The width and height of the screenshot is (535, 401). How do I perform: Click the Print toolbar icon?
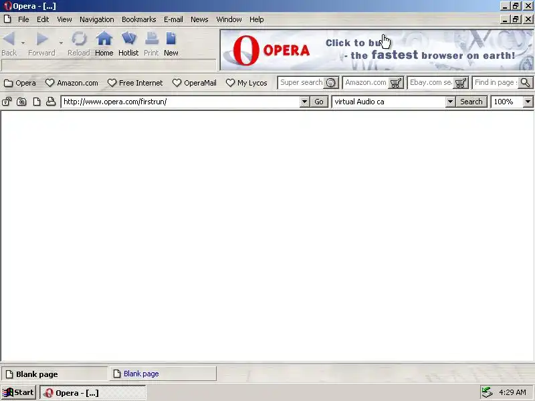[x=152, y=38]
